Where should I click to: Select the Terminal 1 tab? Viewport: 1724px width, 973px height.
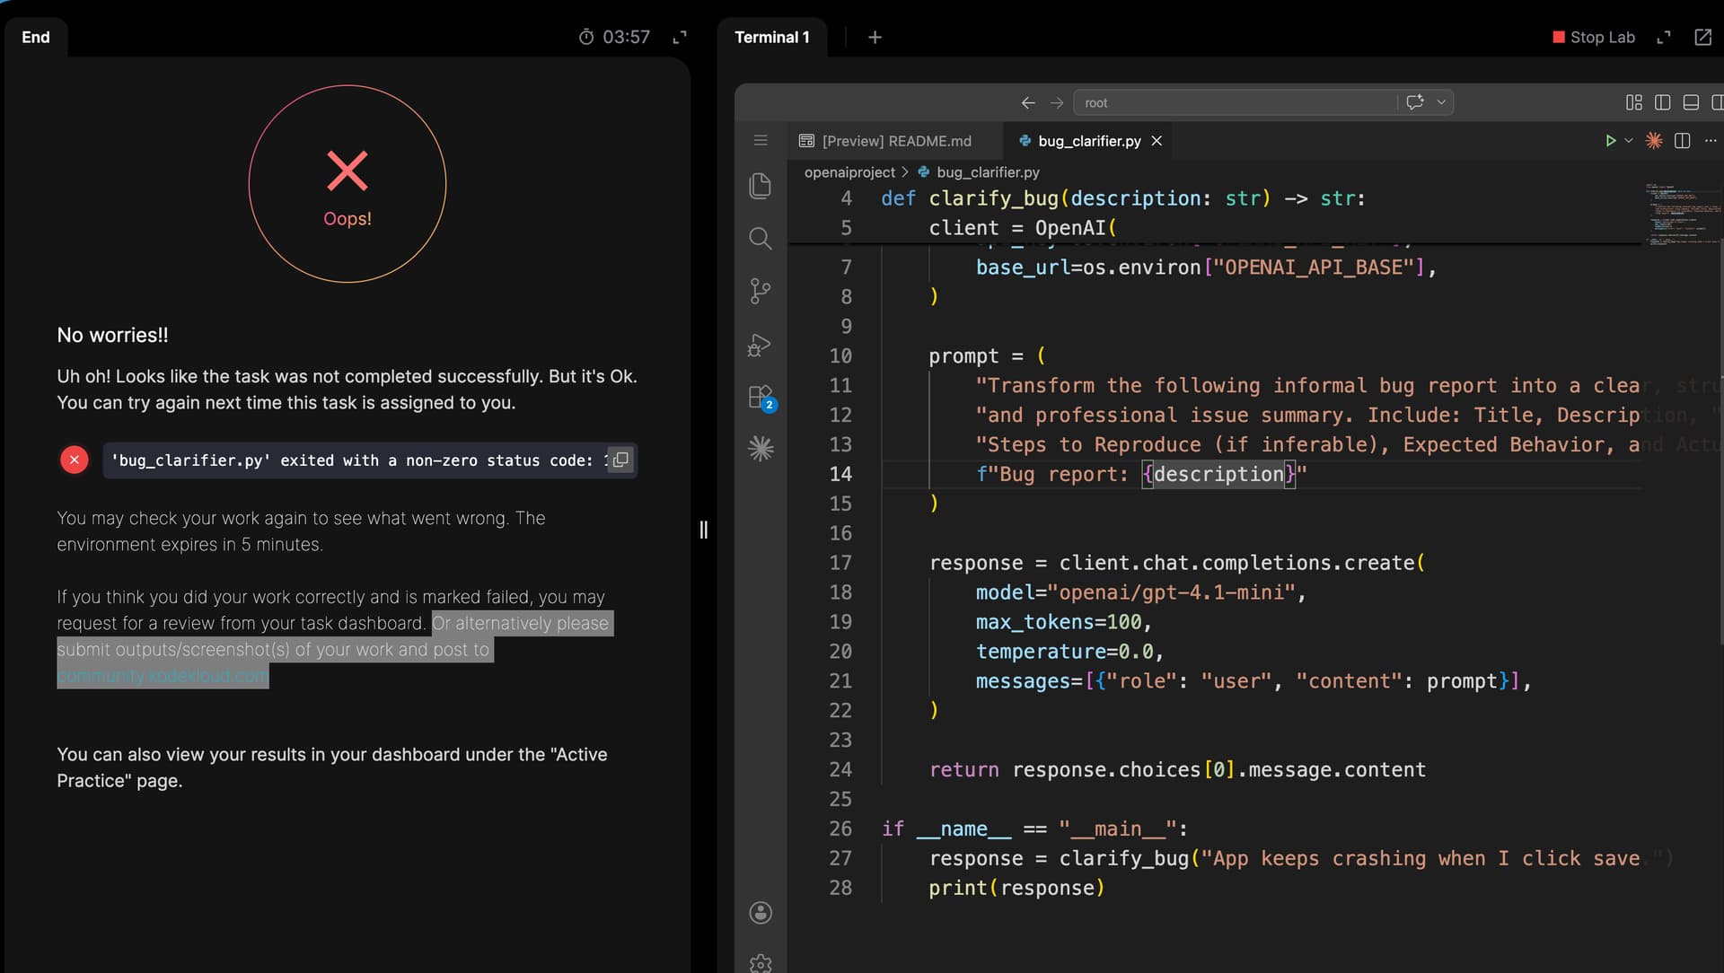pyautogui.click(x=771, y=37)
